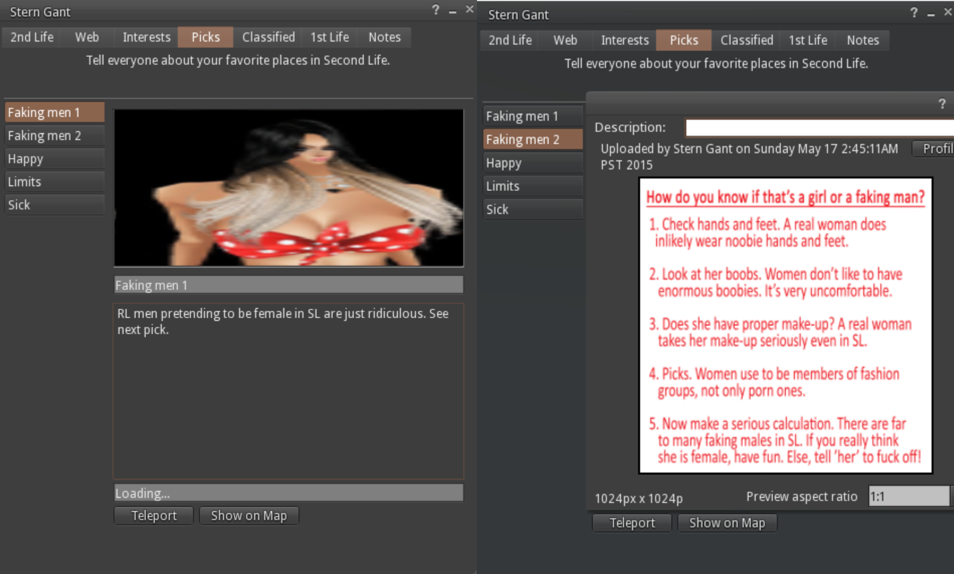Open help in left Stern Gant window
This screenshot has width=954, height=574.
435,10
